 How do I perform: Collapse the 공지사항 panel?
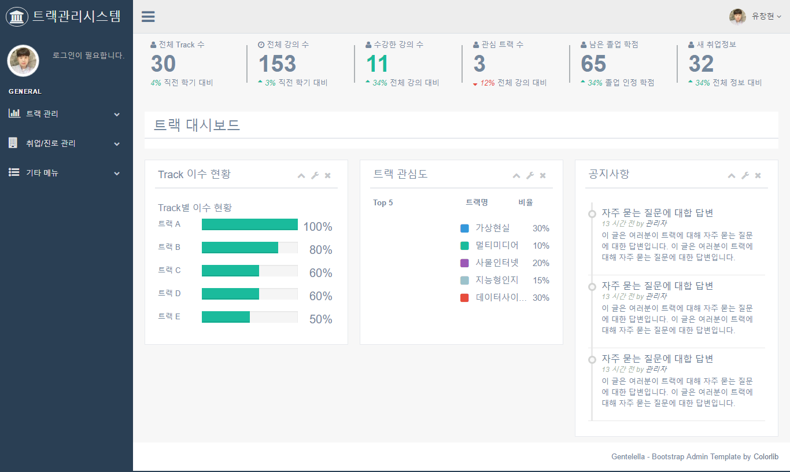tap(732, 176)
